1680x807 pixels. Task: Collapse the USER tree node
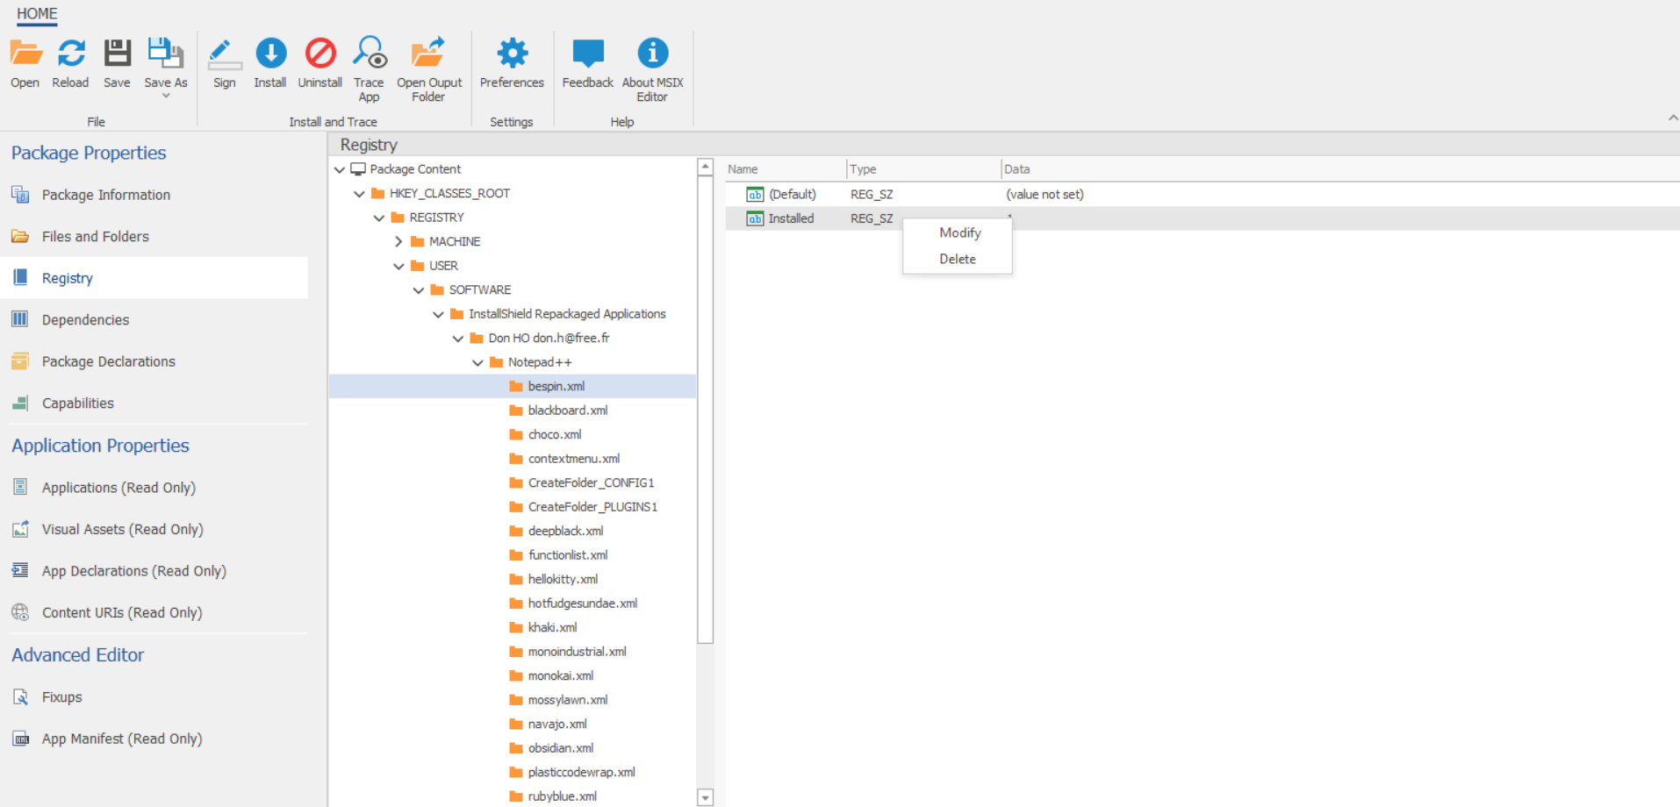tap(398, 266)
